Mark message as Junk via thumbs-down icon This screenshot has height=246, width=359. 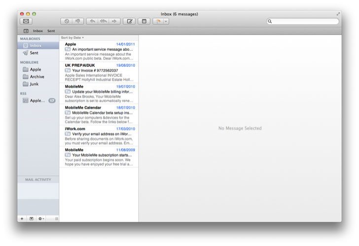pos(78,21)
